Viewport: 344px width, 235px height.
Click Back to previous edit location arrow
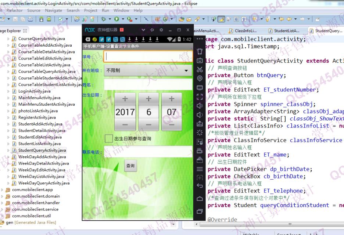(289, 19)
